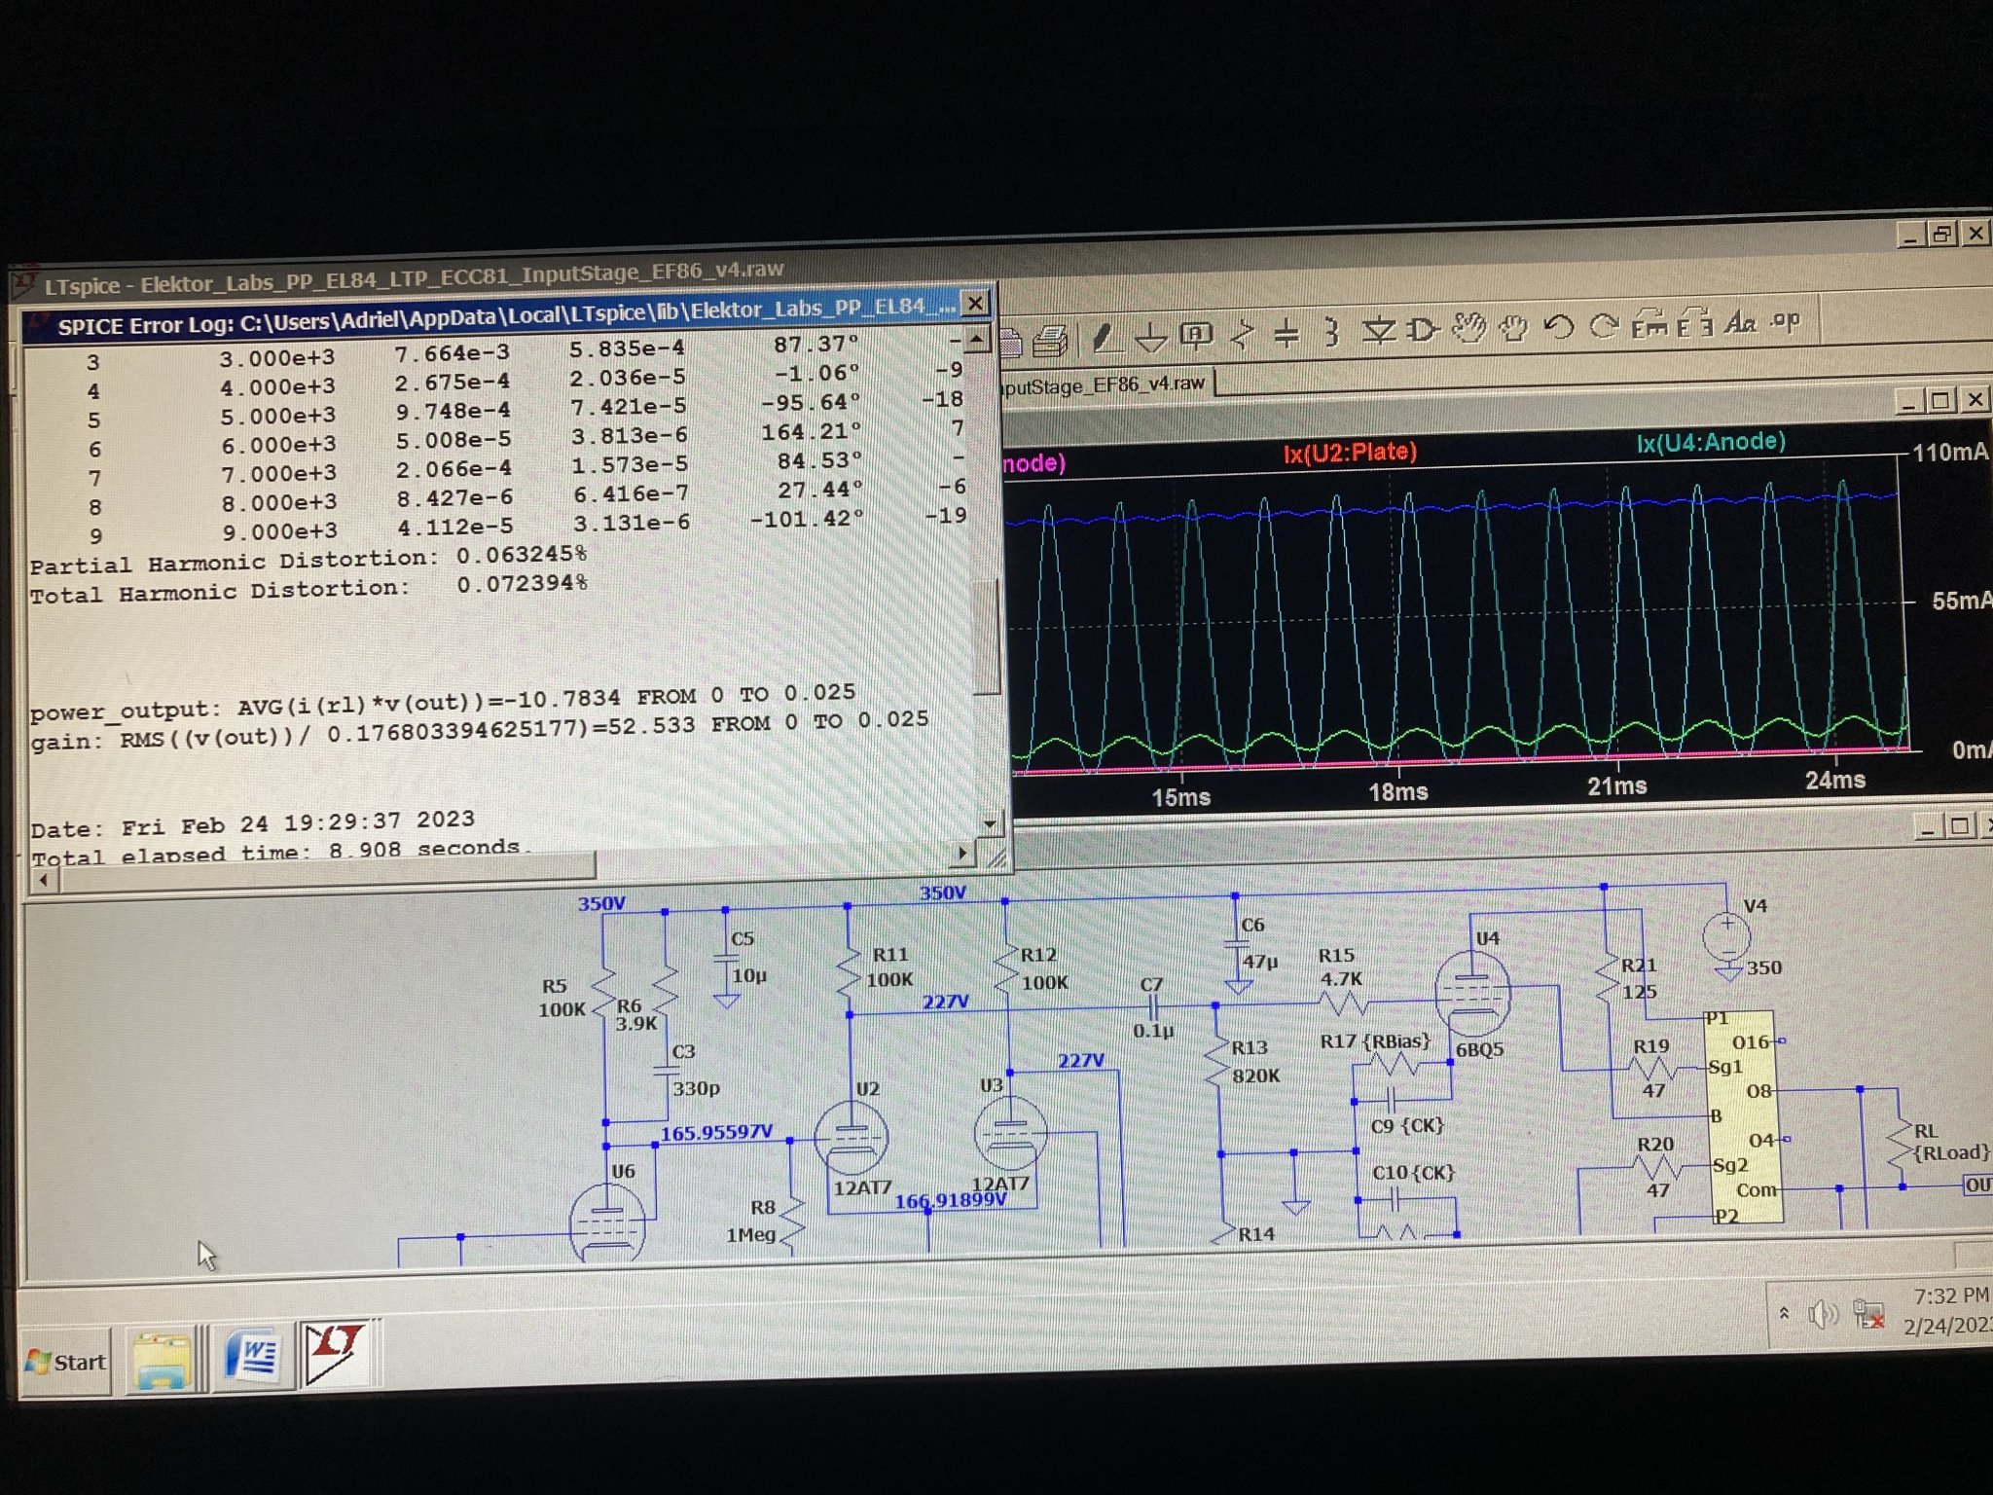Click the 24ms time axis label
Screen dimensions: 1993x1495
pos(1835,781)
